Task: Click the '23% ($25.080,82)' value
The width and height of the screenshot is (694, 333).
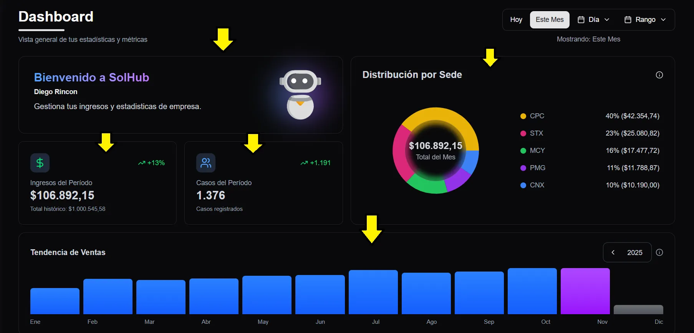Action: (633, 133)
